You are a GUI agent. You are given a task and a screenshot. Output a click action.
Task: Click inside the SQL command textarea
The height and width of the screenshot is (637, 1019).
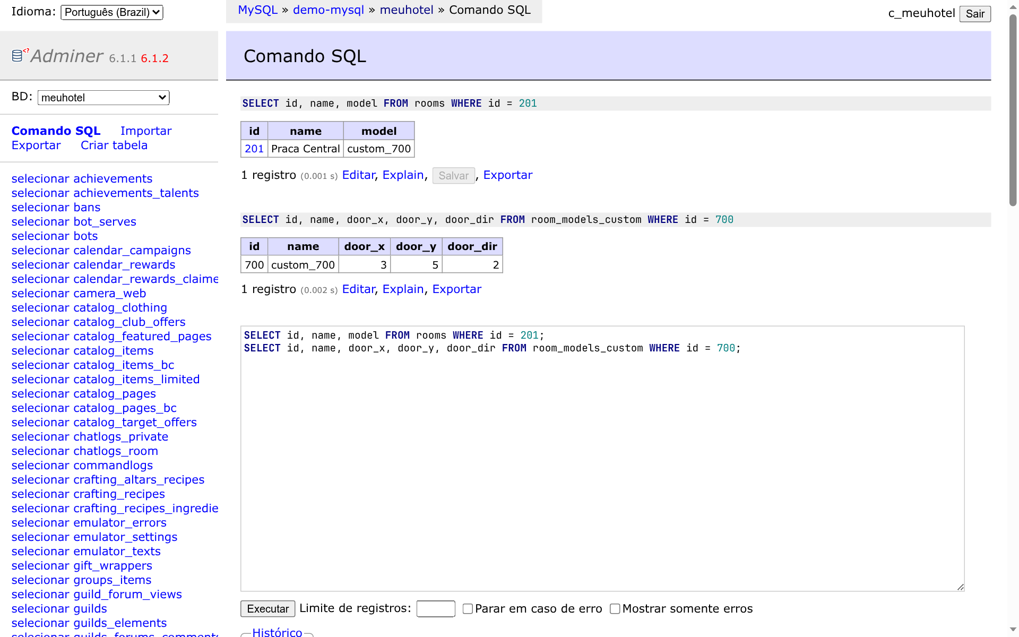602,459
